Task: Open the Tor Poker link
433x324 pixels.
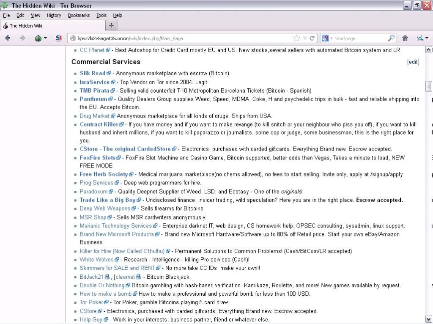Action: (x=91, y=302)
